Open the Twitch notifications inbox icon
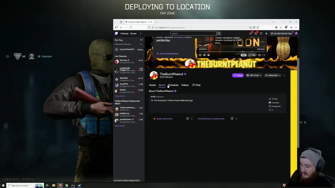The height and width of the screenshot is (188, 335). tap(256, 33)
